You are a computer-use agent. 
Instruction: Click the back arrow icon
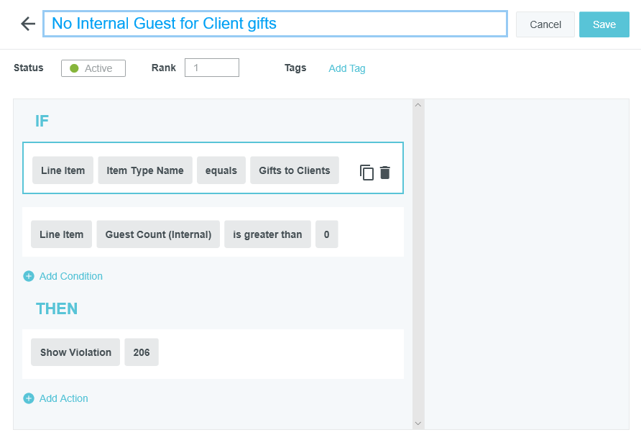(28, 24)
